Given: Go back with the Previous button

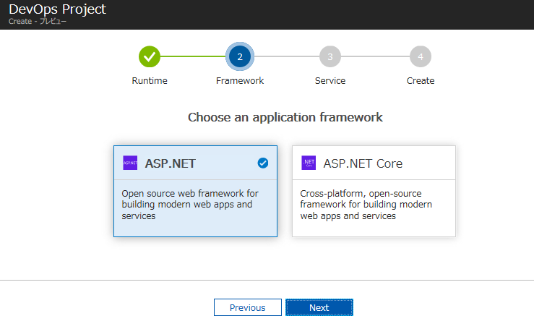Looking at the screenshot, I should point(248,307).
